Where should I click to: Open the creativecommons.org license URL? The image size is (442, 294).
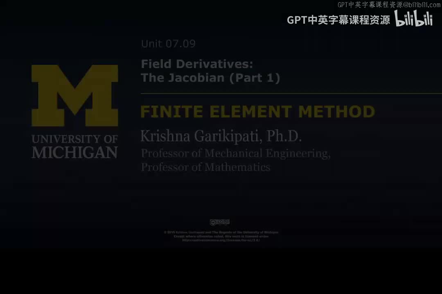click(221, 240)
